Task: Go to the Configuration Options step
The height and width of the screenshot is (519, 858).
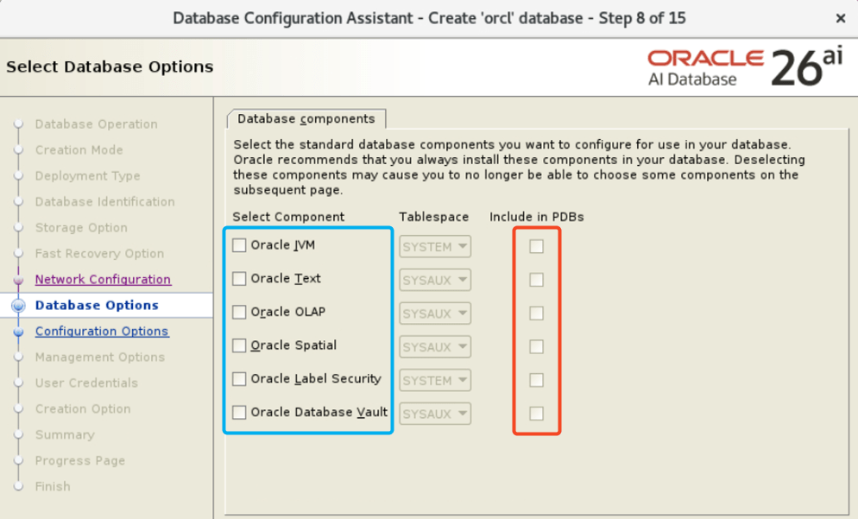Action: click(x=102, y=331)
